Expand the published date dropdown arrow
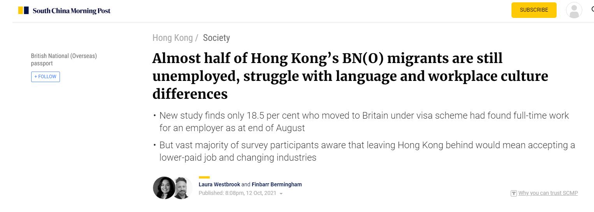This screenshot has height=212, width=594. (x=281, y=193)
